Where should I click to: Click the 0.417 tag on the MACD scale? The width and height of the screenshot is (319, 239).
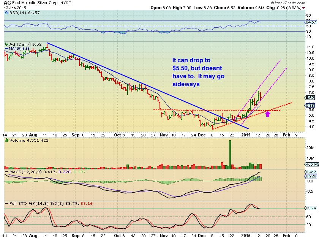pyautogui.click(x=311, y=172)
